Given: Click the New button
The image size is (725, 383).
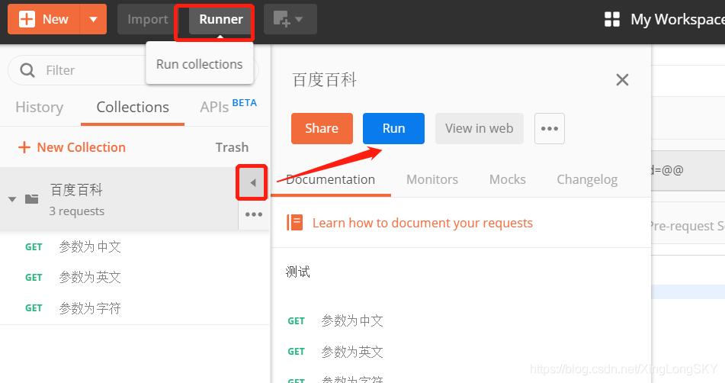Looking at the screenshot, I should pyautogui.click(x=44, y=19).
